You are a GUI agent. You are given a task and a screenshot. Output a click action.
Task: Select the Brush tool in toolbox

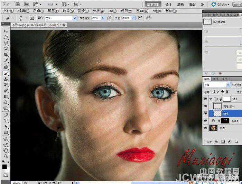(x=6, y=73)
